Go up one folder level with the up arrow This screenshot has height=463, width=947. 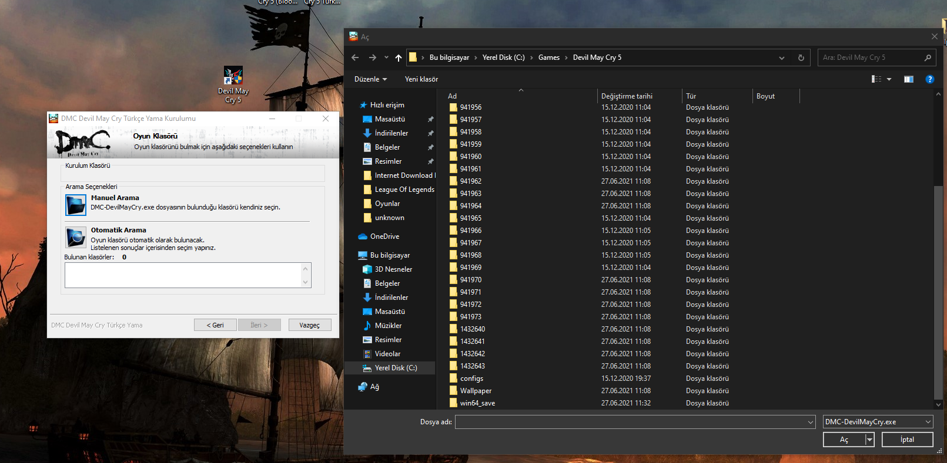tap(399, 58)
